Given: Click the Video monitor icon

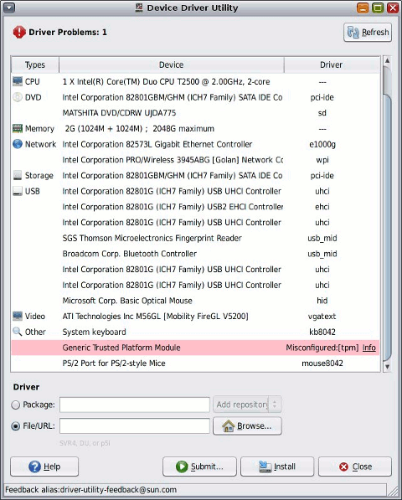Looking at the screenshot, I should coord(18,316).
